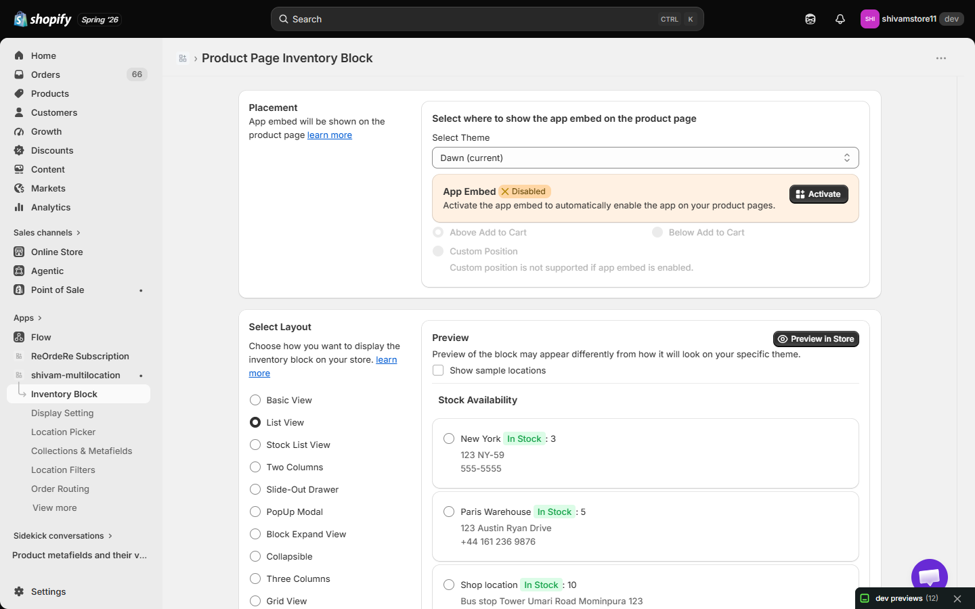Open Display Setting in app menu

[62, 413]
